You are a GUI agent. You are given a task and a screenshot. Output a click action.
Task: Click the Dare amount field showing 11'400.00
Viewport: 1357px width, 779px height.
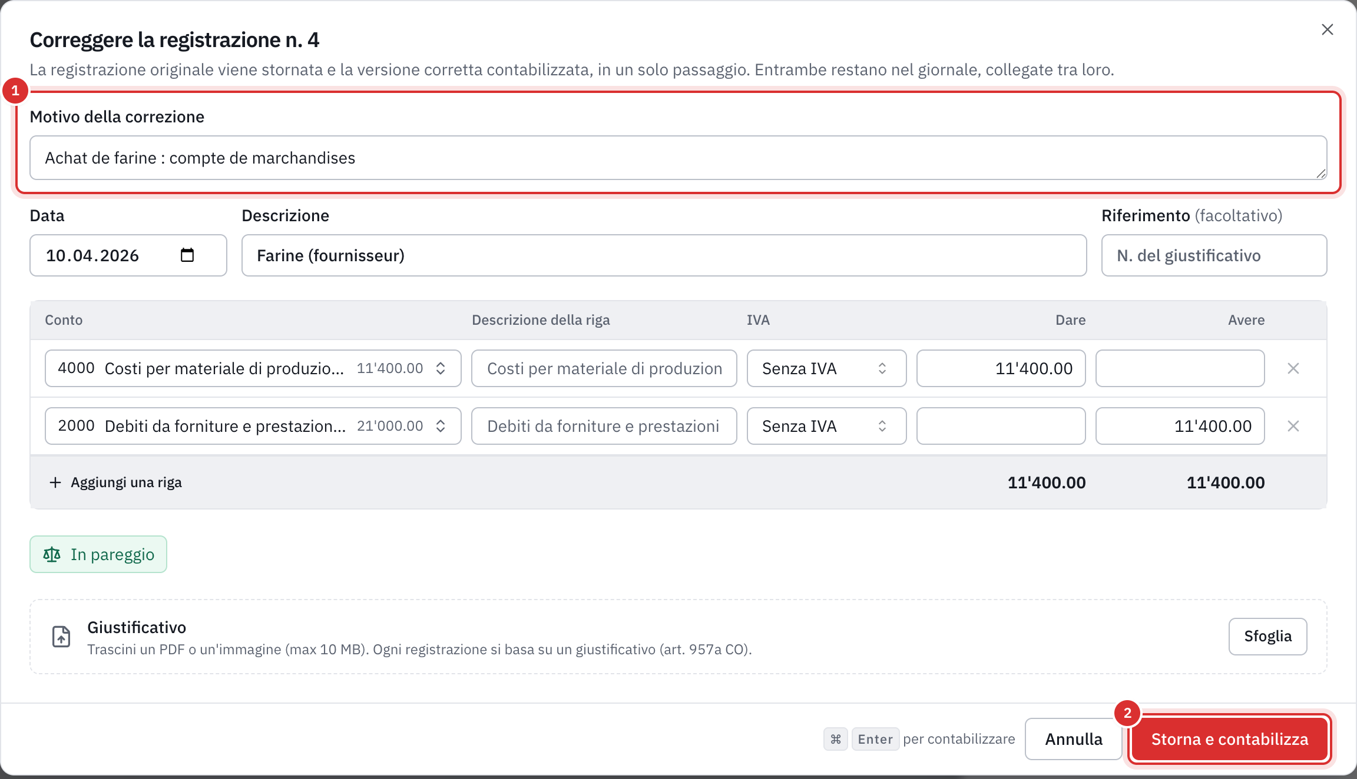pyautogui.click(x=1001, y=368)
